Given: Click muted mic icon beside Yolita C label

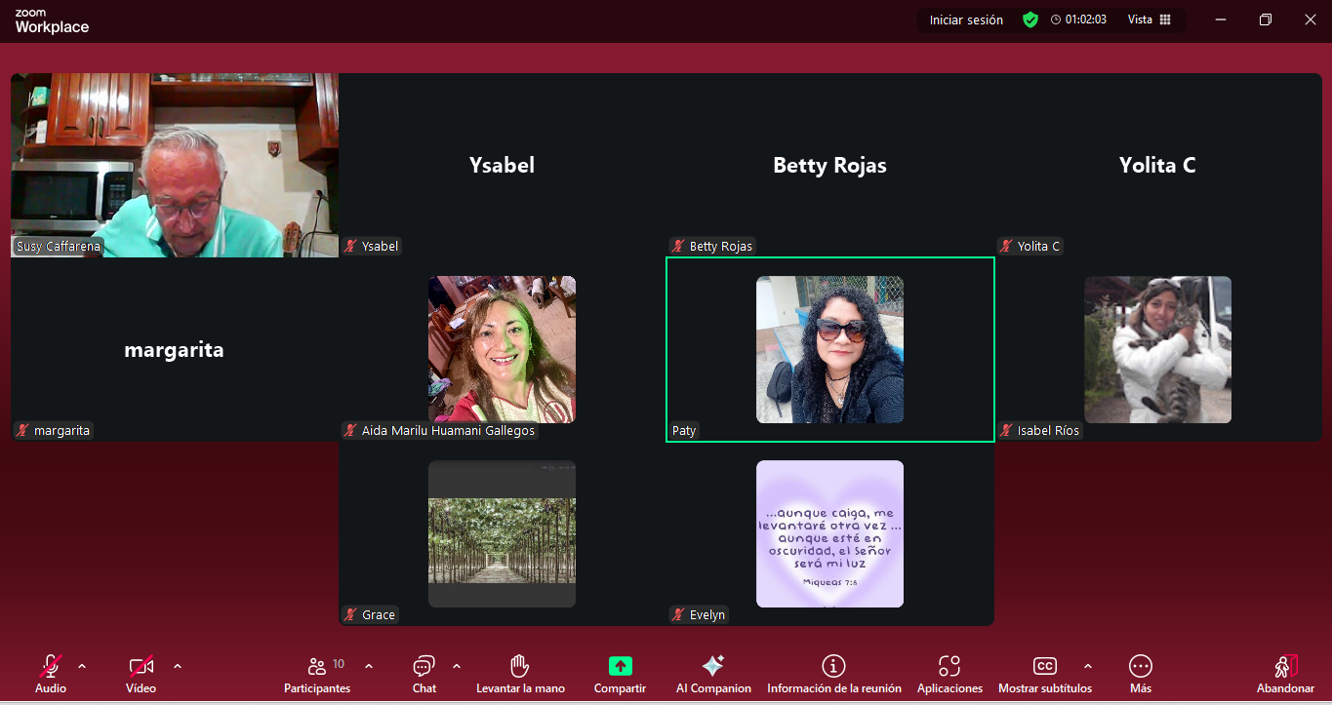Looking at the screenshot, I should (1007, 246).
